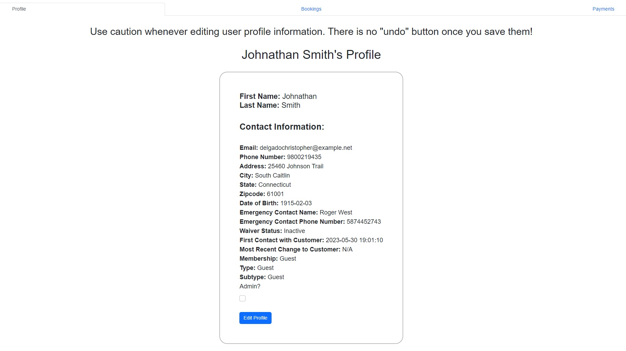Toggle the Admin checkbox
This screenshot has height=351, width=626.
242,298
